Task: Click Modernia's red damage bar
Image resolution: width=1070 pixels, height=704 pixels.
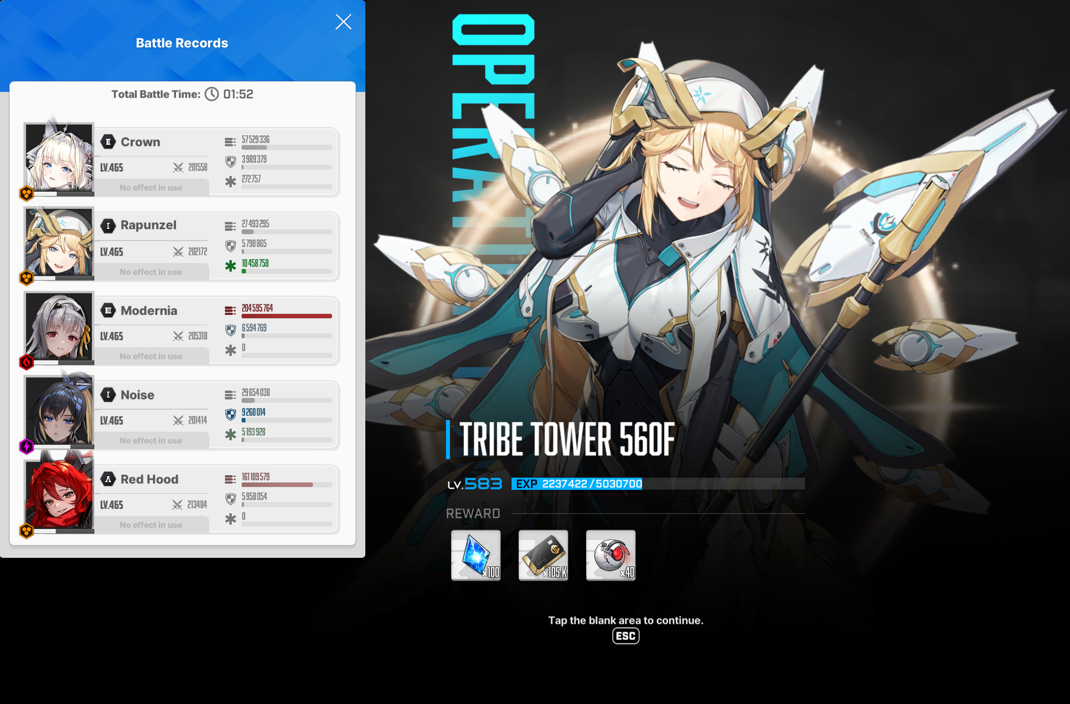Action: (287, 316)
